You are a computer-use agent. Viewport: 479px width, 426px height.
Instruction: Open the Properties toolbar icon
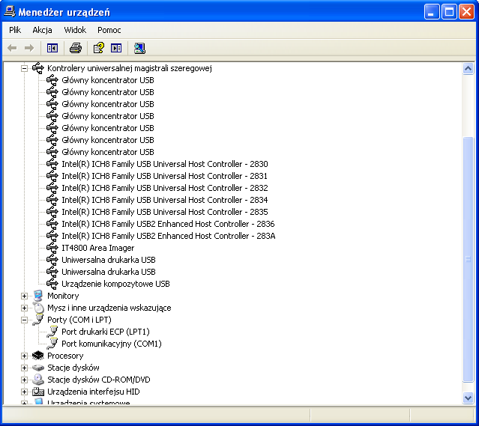pos(99,48)
